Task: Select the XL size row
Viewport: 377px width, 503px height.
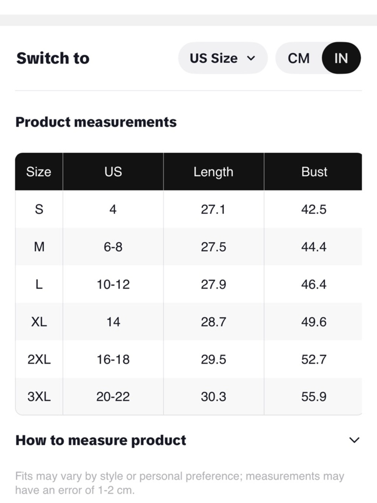Action: click(x=188, y=321)
